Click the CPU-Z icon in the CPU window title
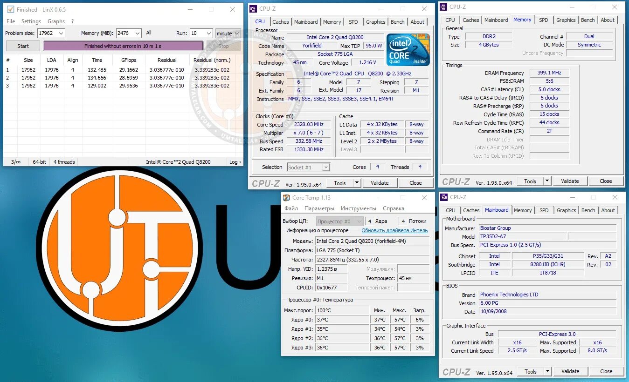The height and width of the screenshot is (382, 629). coord(253,8)
